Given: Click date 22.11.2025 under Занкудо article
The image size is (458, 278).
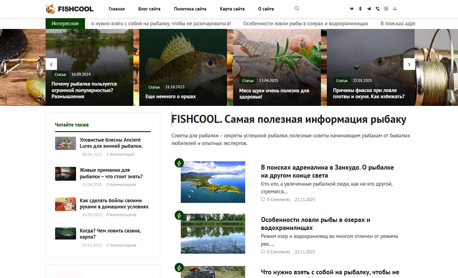Looking at the screenshot, I should (x=305, y=199).
